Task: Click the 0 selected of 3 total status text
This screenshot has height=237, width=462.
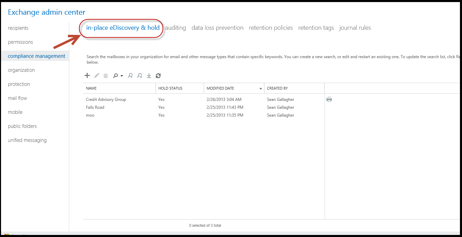Action: pyautogui.click(x=205, y=225)
